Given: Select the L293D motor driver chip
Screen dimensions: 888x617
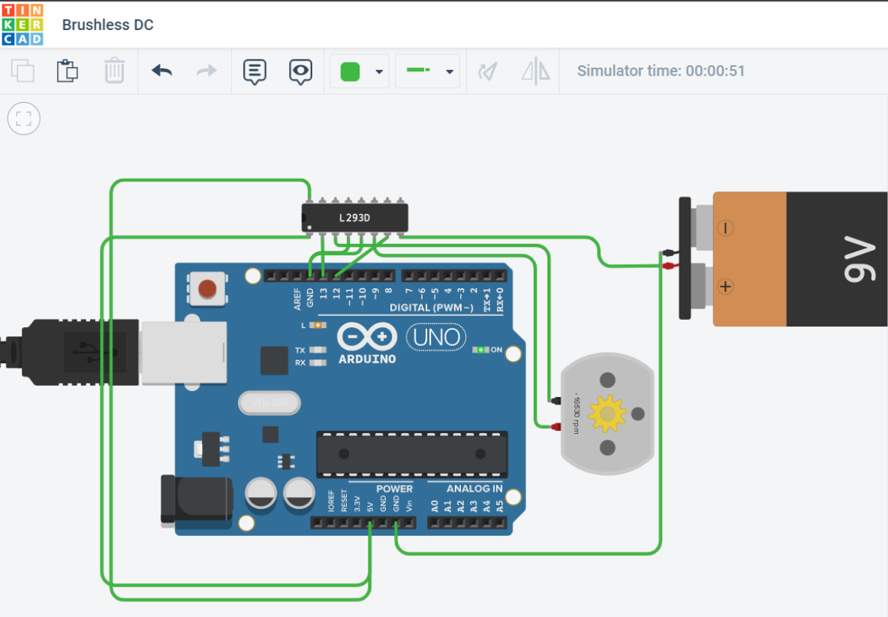Looking at the screenshot, I should click(354, 218).
